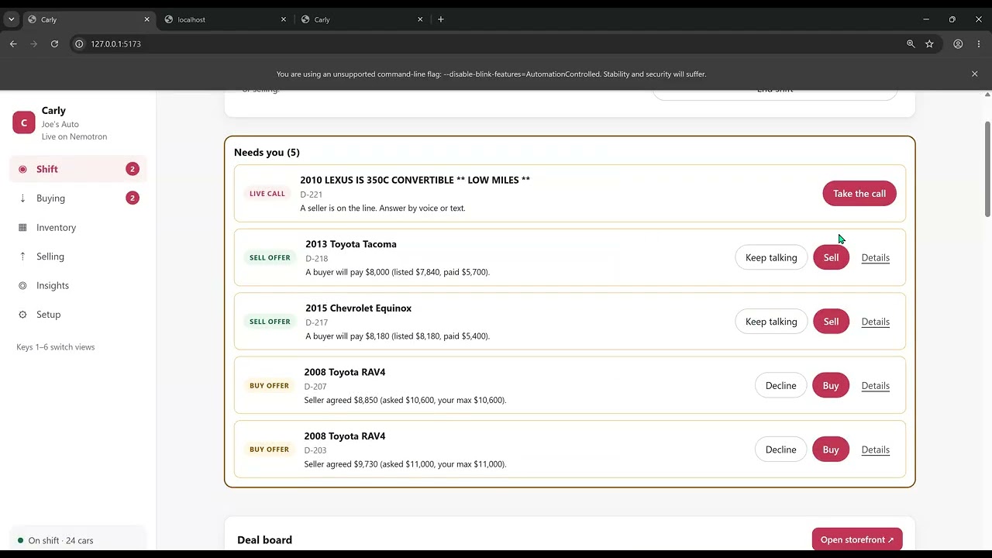Switch to the third Carly tab
The height and width of the screenshot is (558, 992).
[362, 19]
